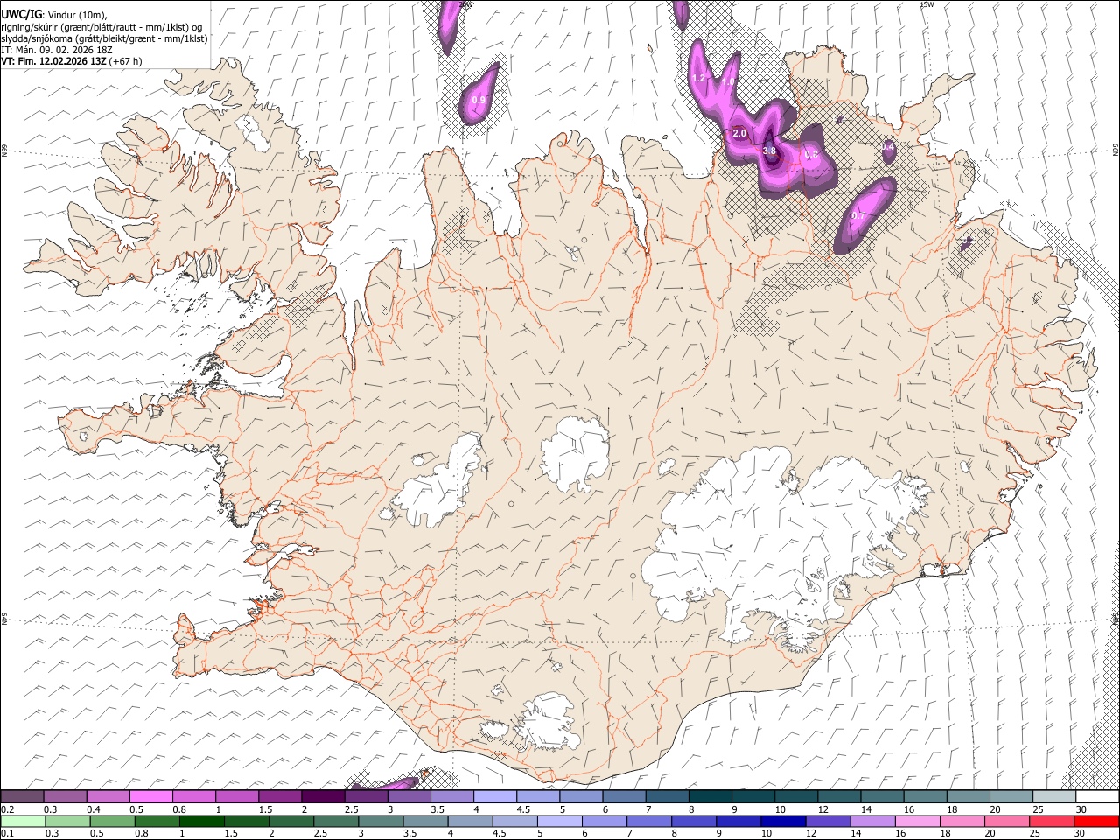Select the bright red 30 rain legend swatch
The image size is (1120, 840).
pos(1095,822)
